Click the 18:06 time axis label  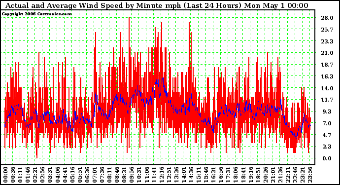pyautogui.click(x=236, y=175)
